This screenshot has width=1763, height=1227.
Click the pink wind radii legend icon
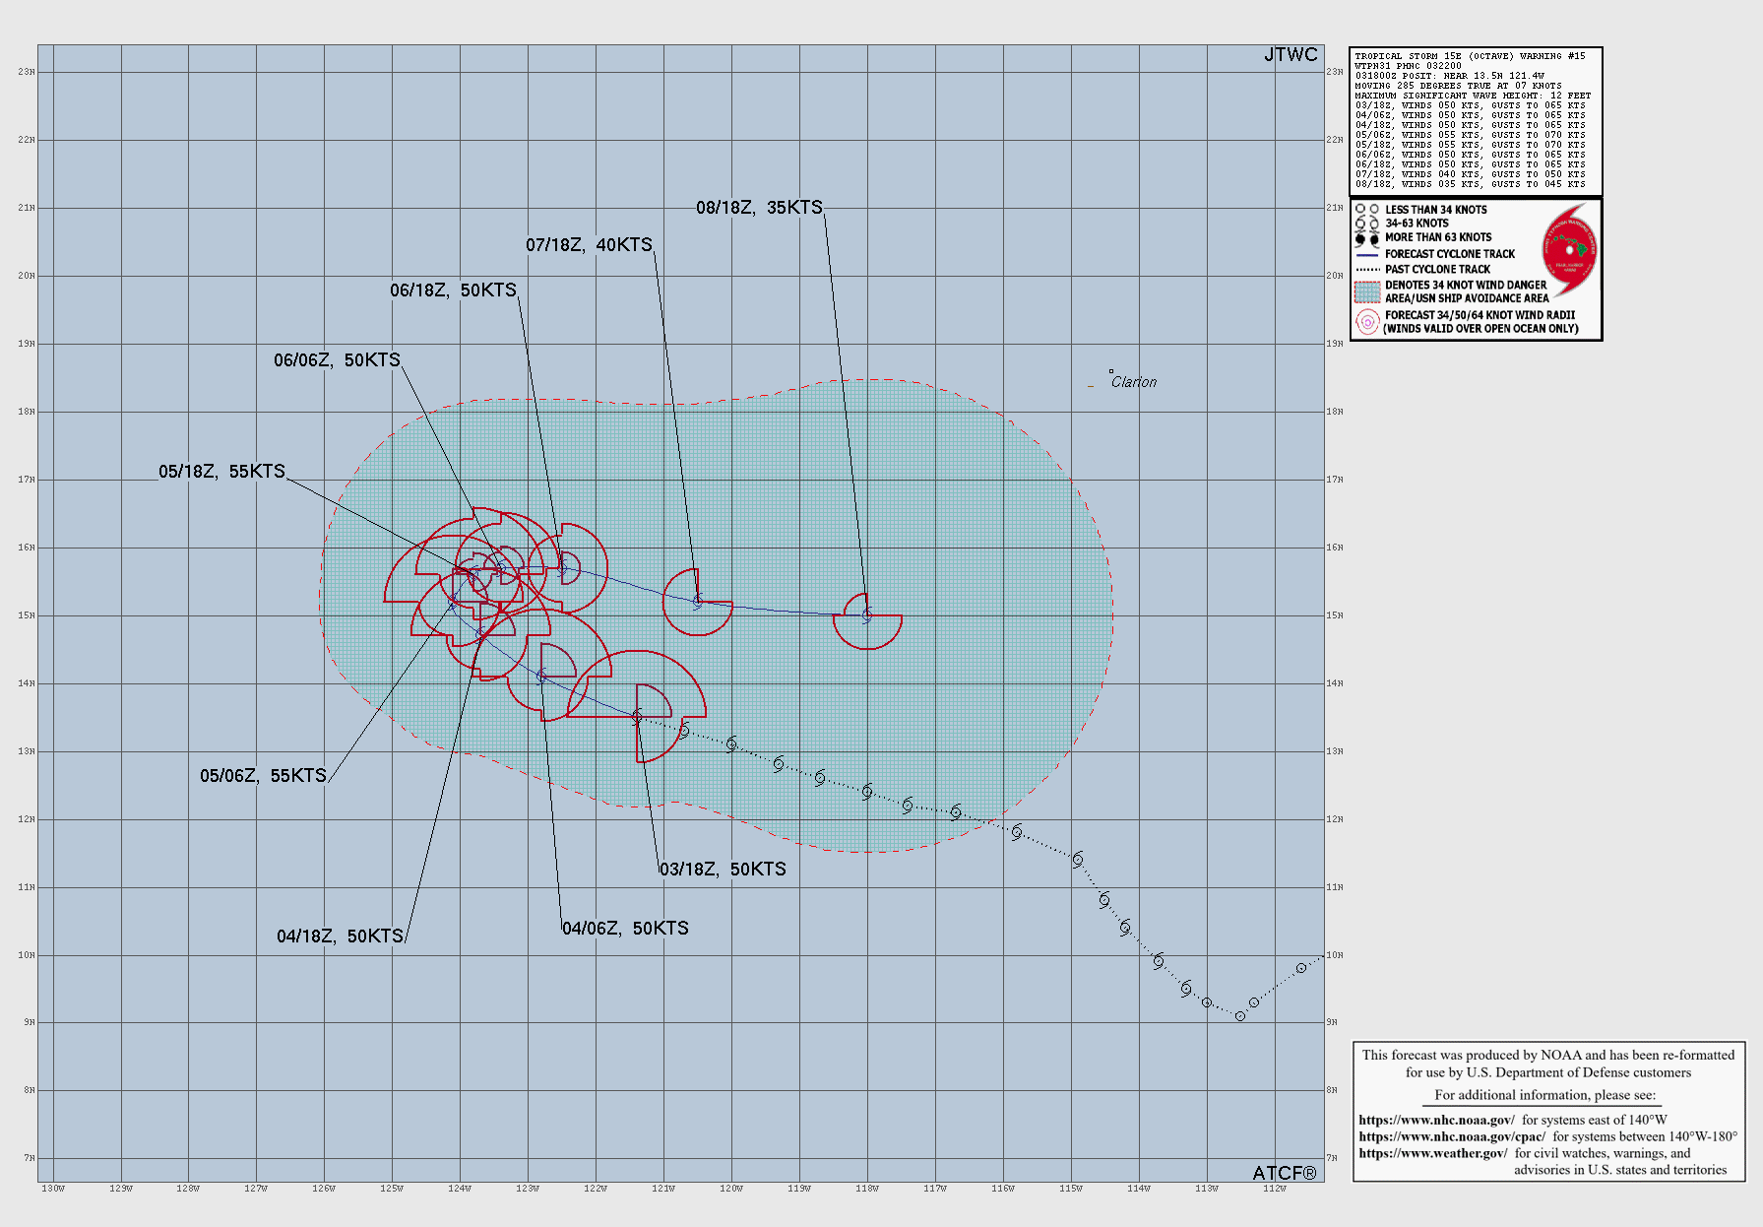pos(1367,322)
